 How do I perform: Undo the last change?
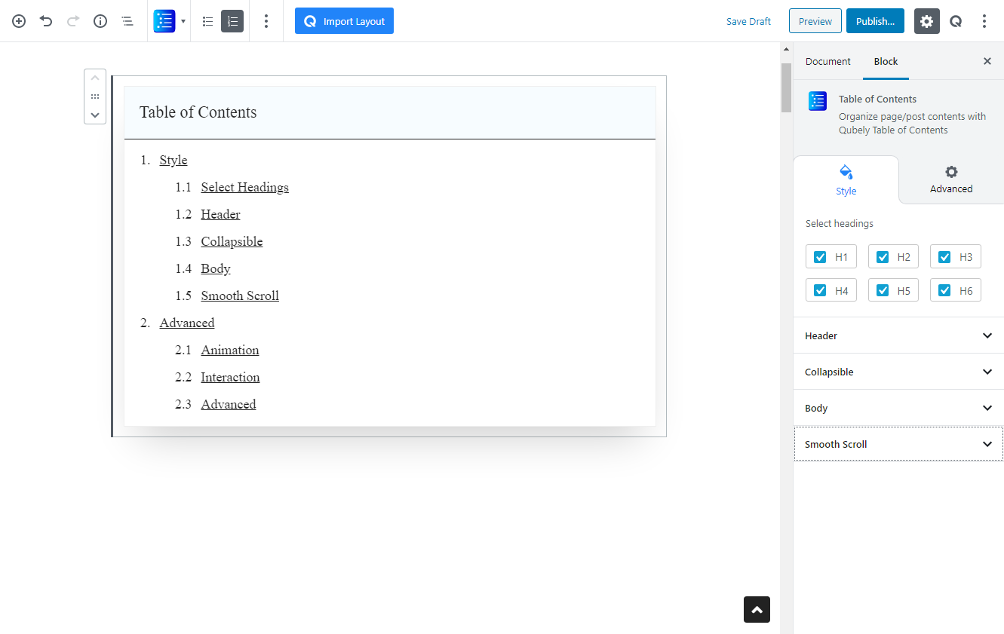[46, 21]
